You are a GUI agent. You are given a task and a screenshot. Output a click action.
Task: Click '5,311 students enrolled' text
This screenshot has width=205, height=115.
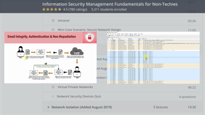point(109,9)
